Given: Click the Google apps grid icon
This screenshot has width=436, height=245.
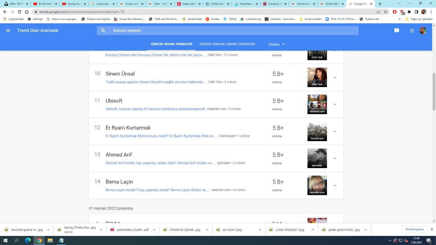Looking at the screenshot, I should (412, 30).
